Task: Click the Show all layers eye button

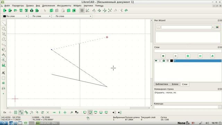Action: tap(163, 56)
